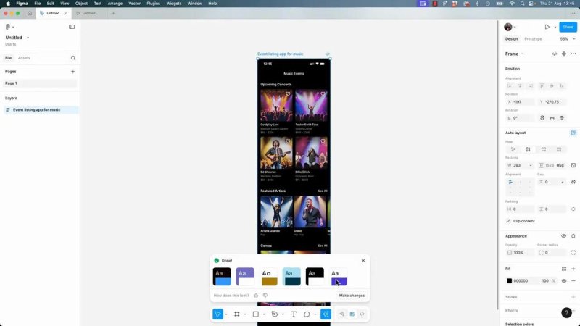Remove the 000000 fill with minus
Image resolution: width=580 pixels, height=326 pixels.
click(x=573, y=280)
